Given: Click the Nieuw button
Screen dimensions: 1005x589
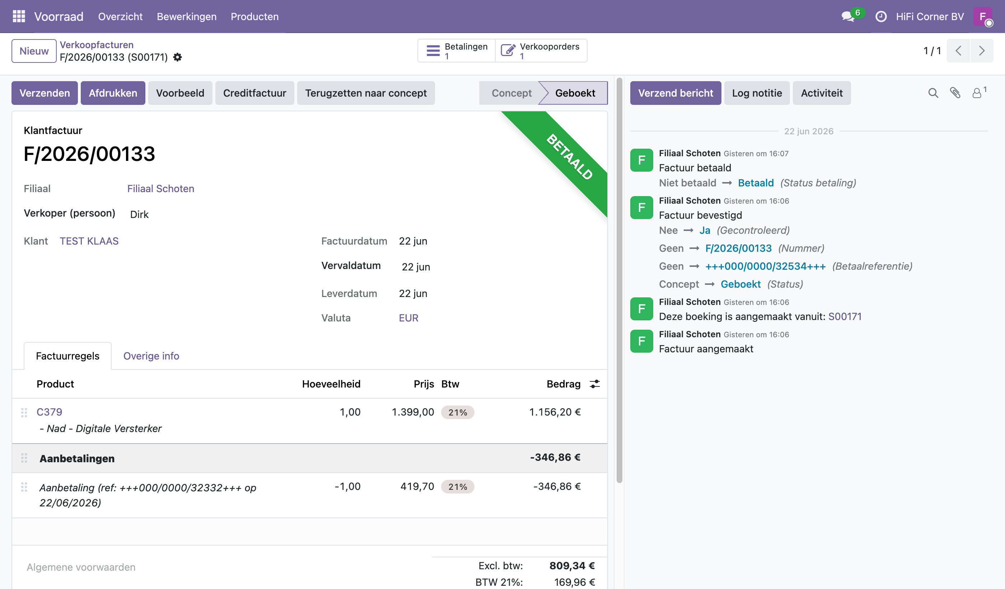Looking at the screenshot, I should point(34,51).
